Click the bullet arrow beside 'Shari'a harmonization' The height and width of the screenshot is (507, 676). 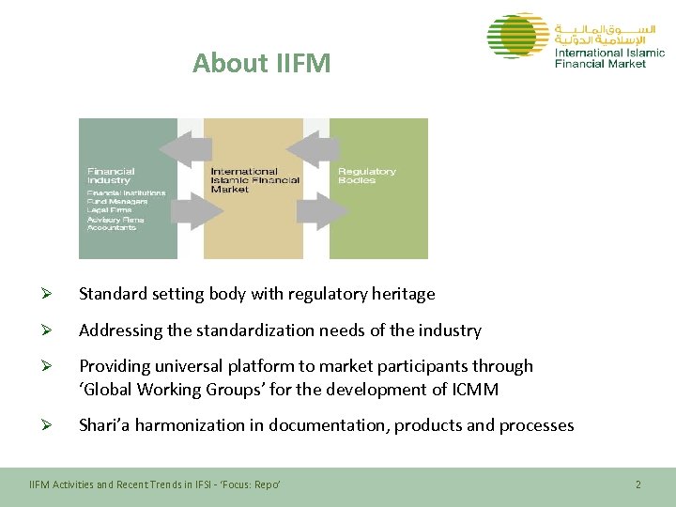pyautogui.click(x=47, y=425)
